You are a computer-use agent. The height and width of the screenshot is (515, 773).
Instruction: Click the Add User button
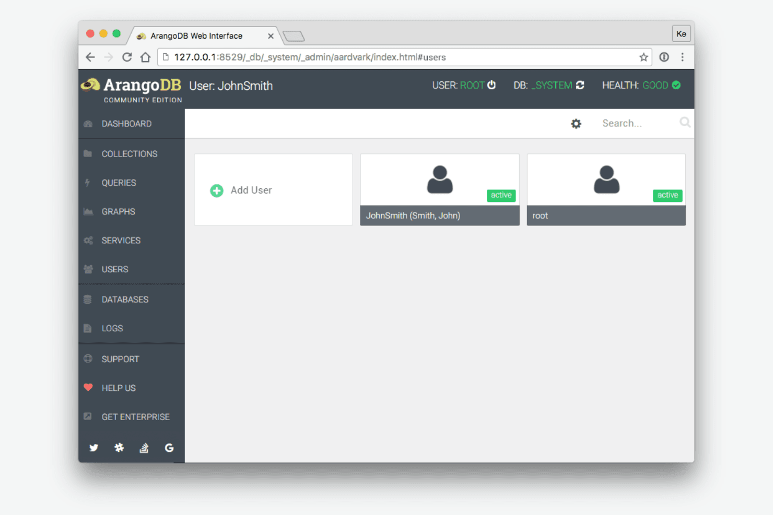coord(273,190)
